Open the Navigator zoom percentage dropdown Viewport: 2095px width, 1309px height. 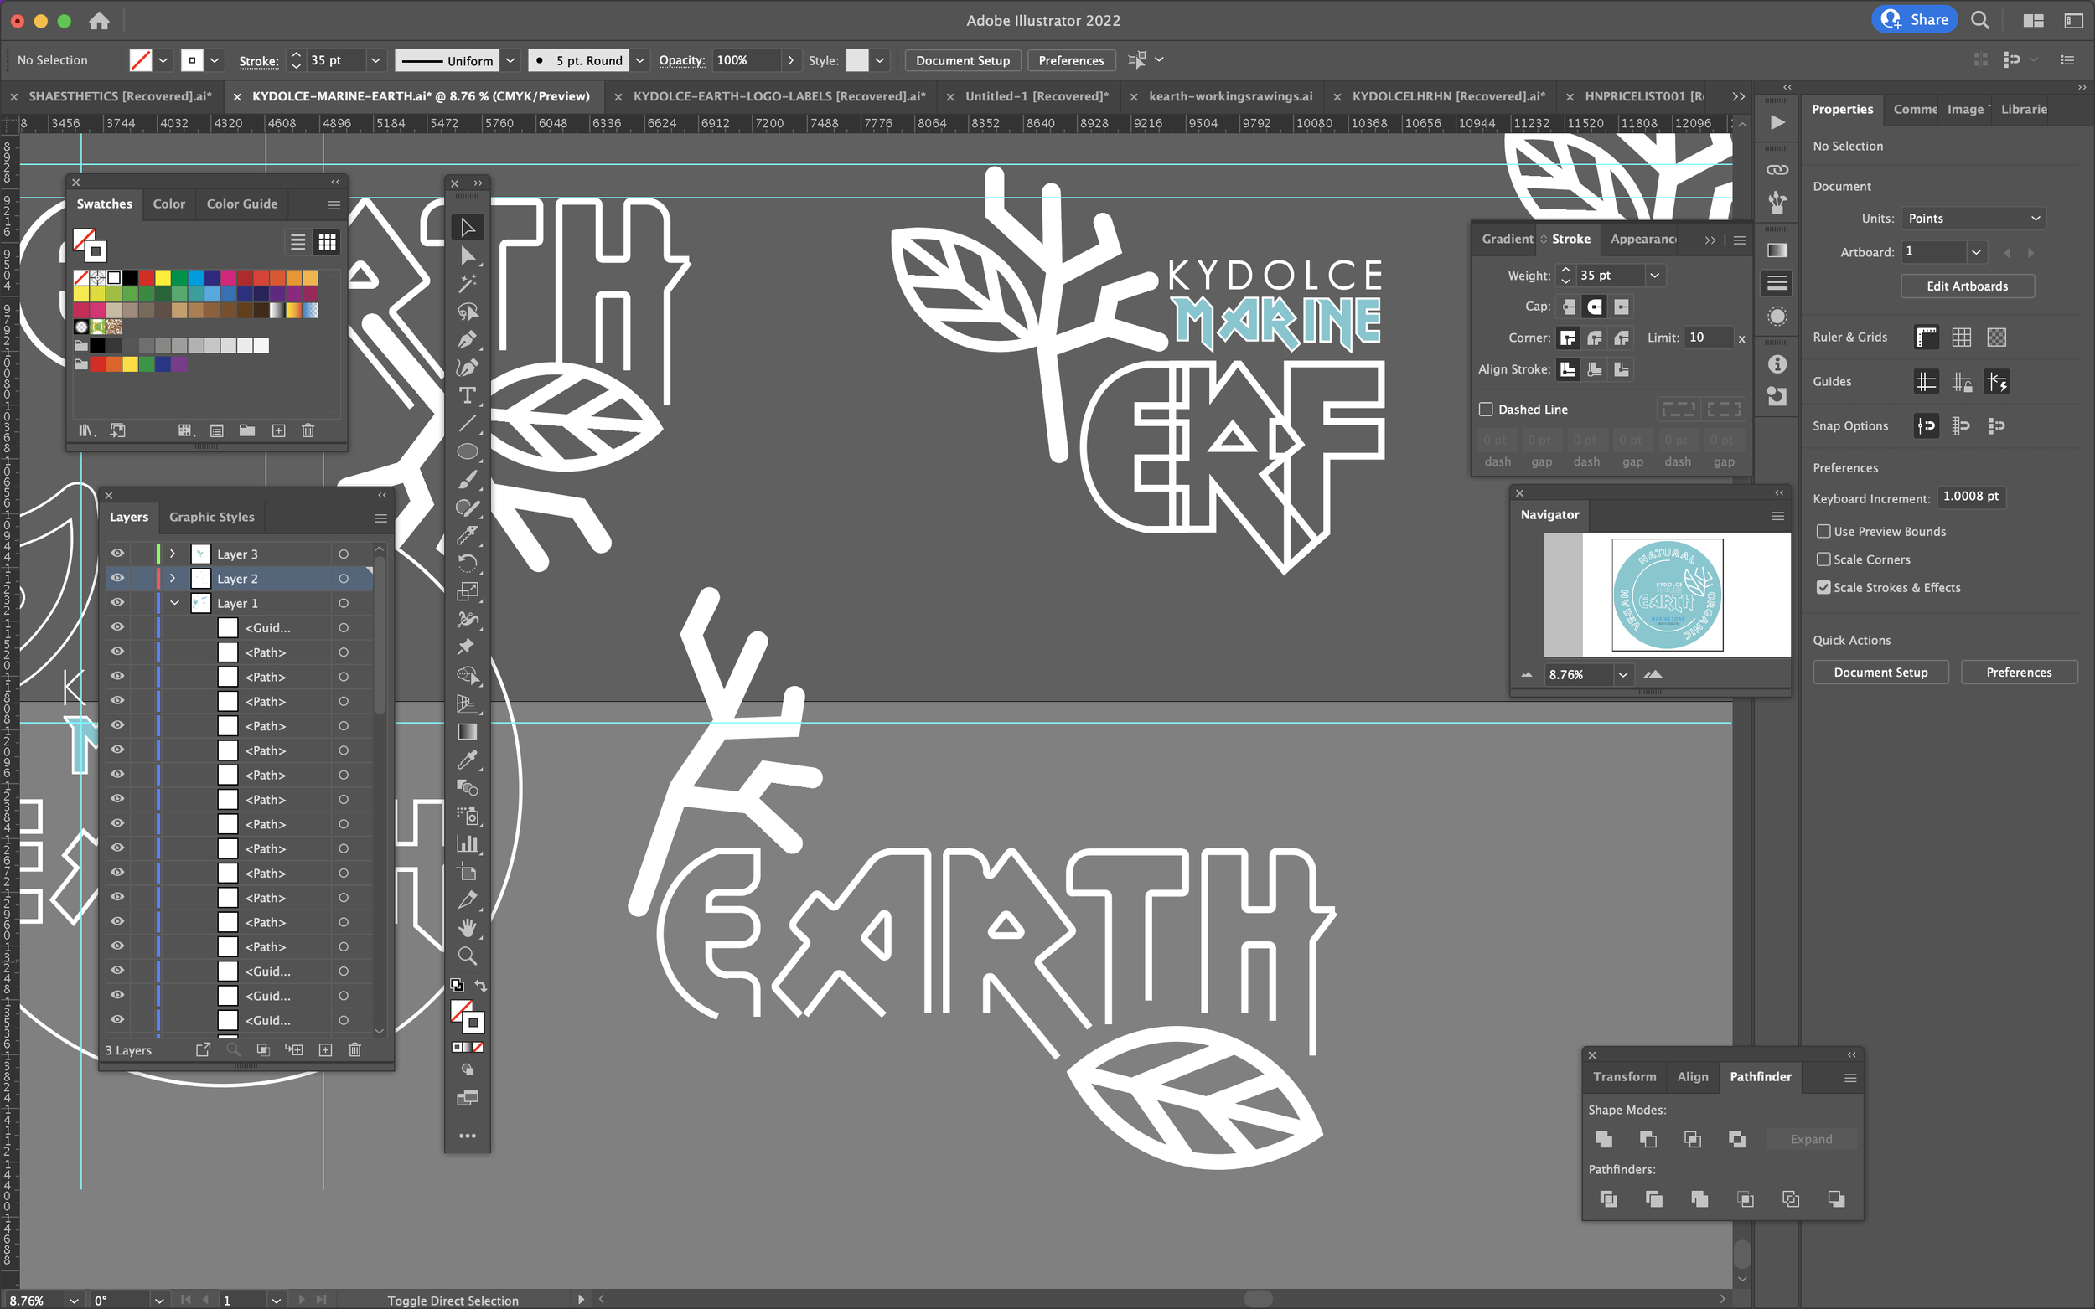tap(1622, 674)
